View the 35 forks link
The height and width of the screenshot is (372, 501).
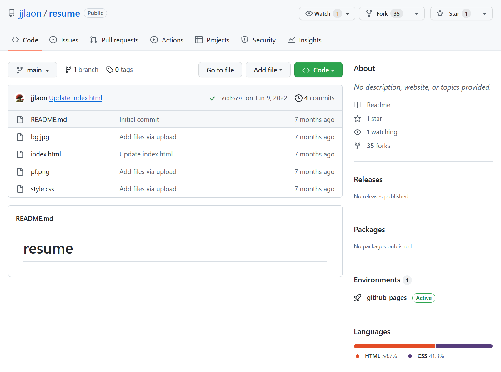[378, 146]
